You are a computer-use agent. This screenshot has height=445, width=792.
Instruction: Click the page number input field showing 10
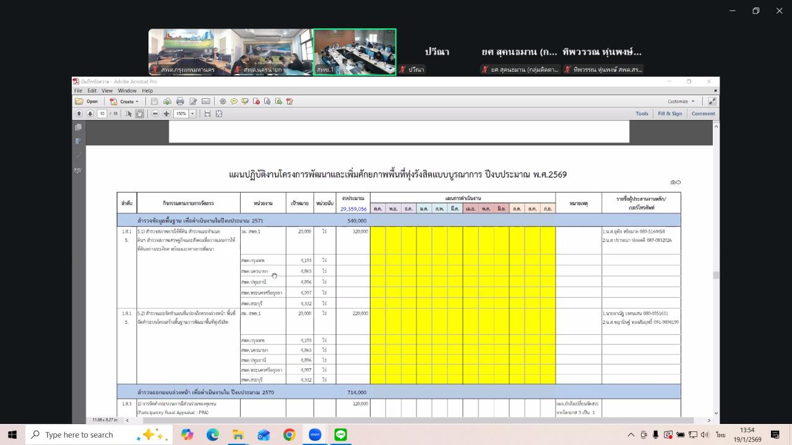pyautogui.click(x=102, y=113)
